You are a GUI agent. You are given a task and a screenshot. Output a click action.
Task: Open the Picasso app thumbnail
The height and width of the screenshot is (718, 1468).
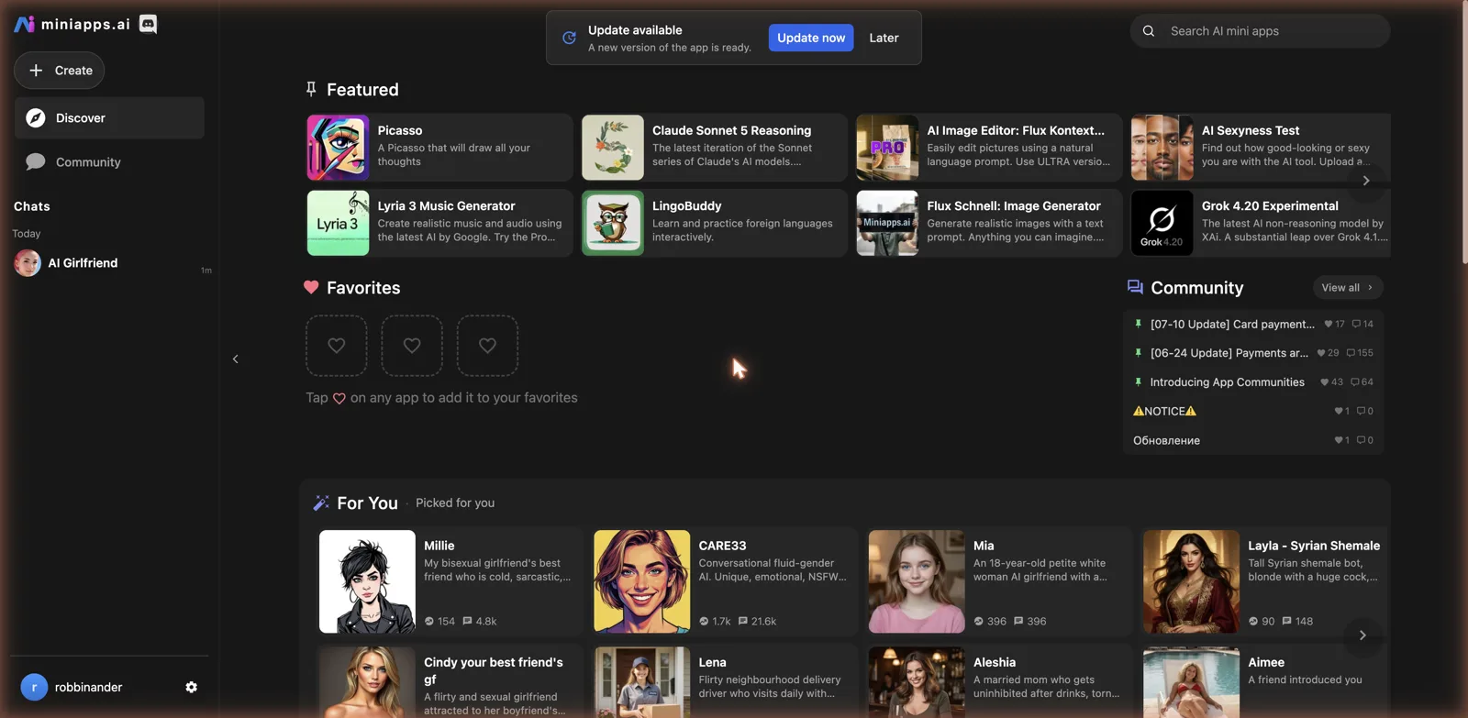click(x=338, y=147)
